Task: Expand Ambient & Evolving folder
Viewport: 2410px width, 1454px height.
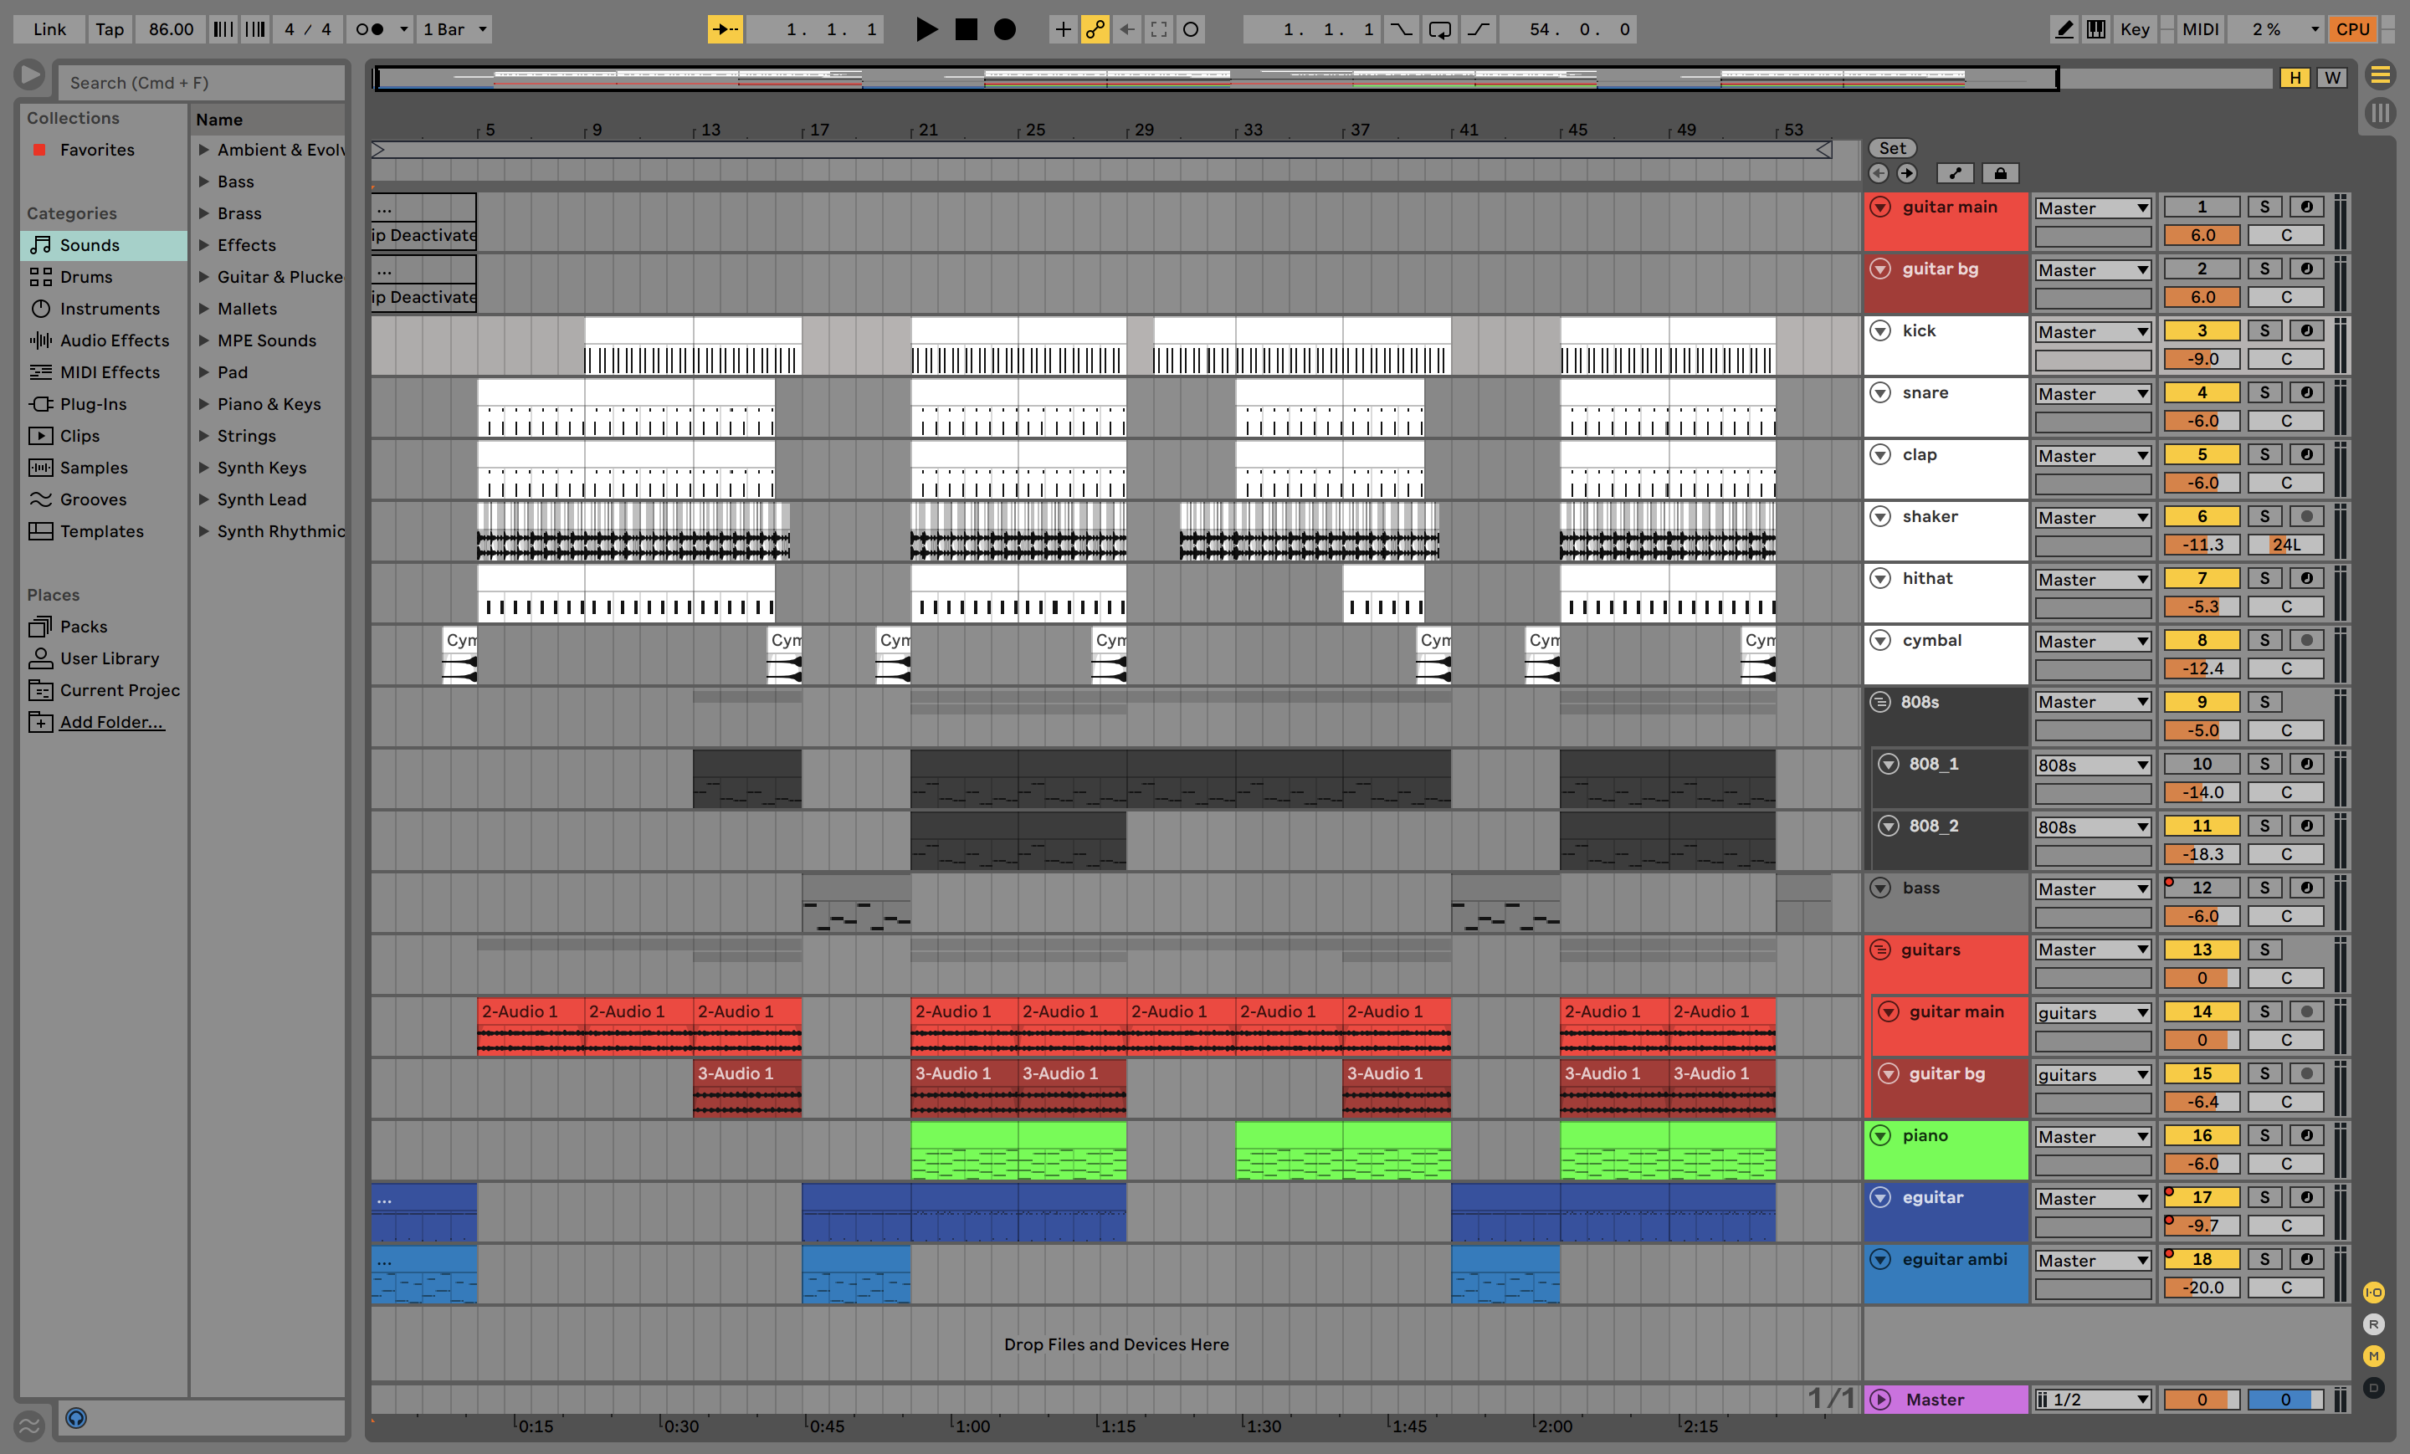Action: (204, 150)
